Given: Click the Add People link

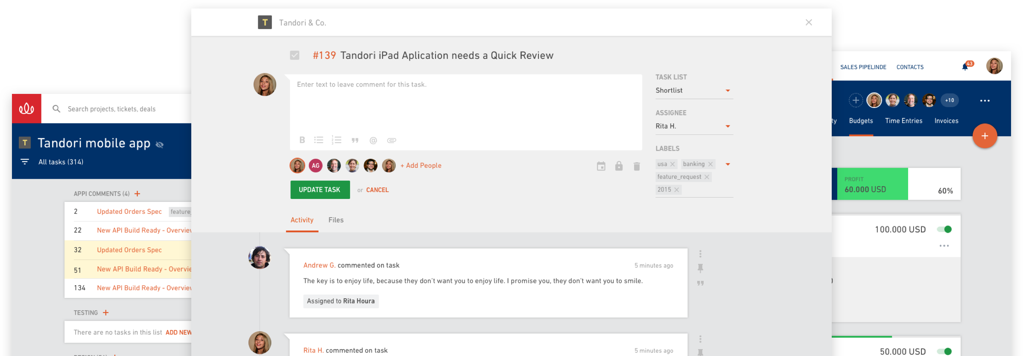Looking at the screenshot, I should click(421, 166).
